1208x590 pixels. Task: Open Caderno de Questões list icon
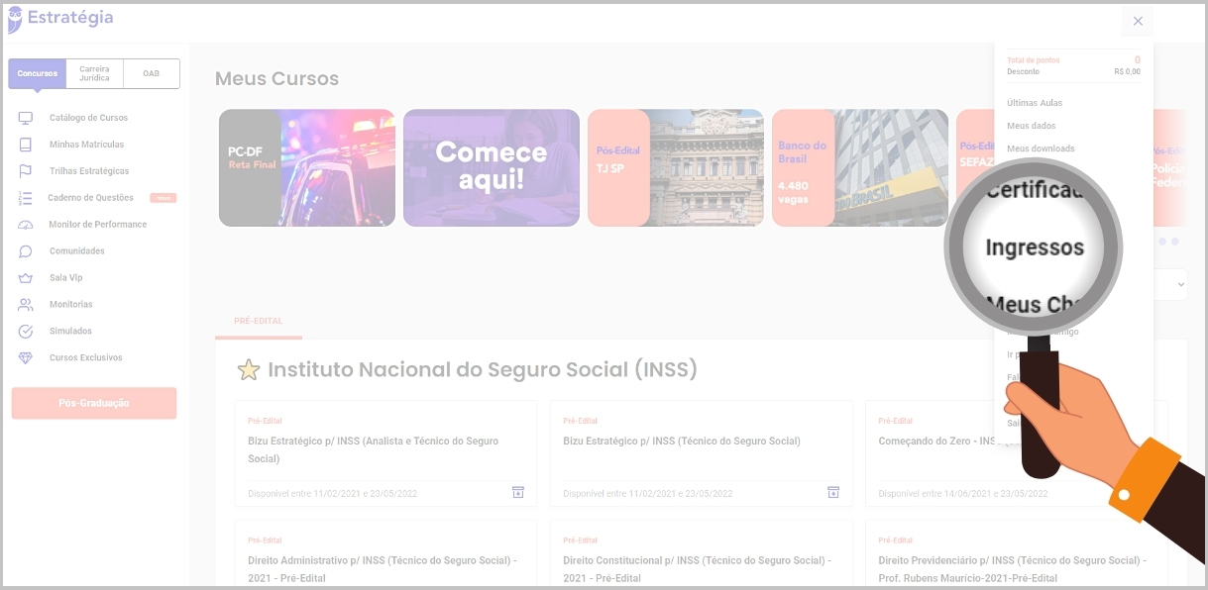pos(26,198)
